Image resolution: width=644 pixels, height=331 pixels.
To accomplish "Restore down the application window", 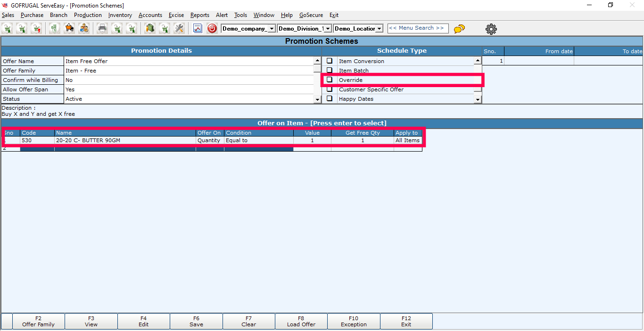I will [x=611, y=5].
